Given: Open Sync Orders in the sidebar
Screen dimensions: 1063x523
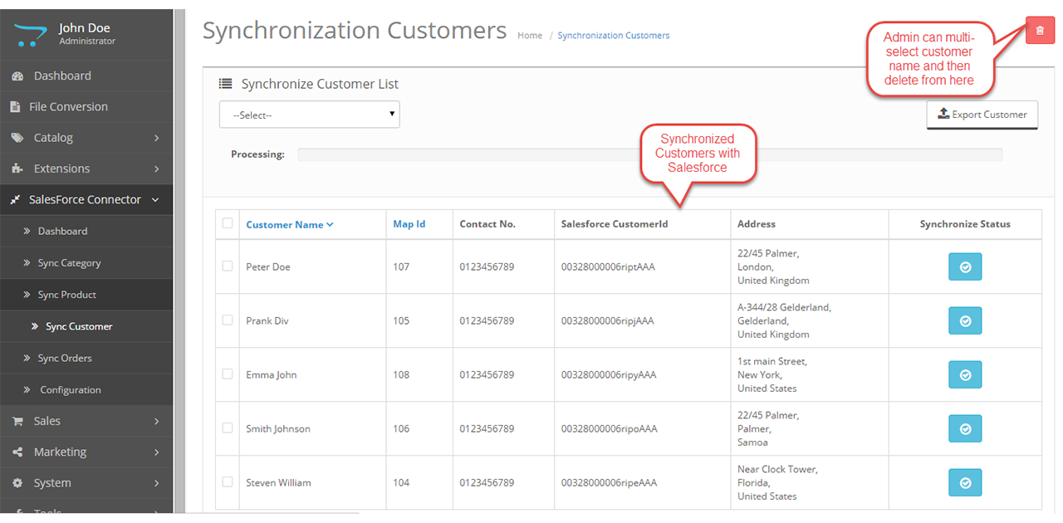Looking at the screenshot, I should tap(65, 359).
